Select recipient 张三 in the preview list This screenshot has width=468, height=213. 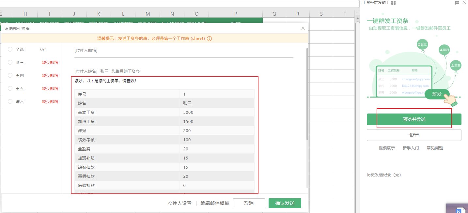[x=10, y=62]
